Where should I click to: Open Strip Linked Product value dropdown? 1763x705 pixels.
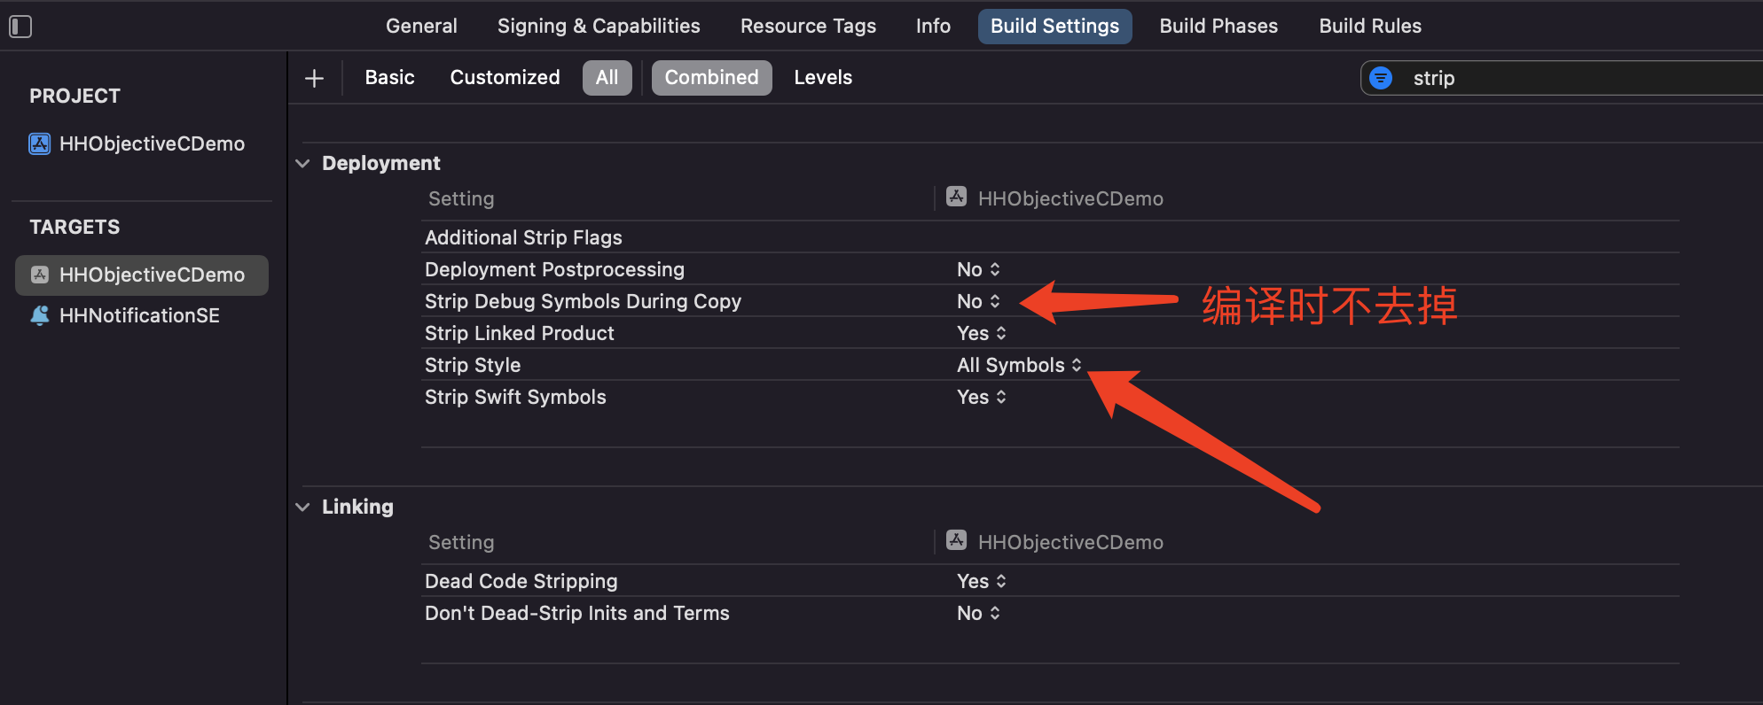pyautogui.click(x=982, y=333)
